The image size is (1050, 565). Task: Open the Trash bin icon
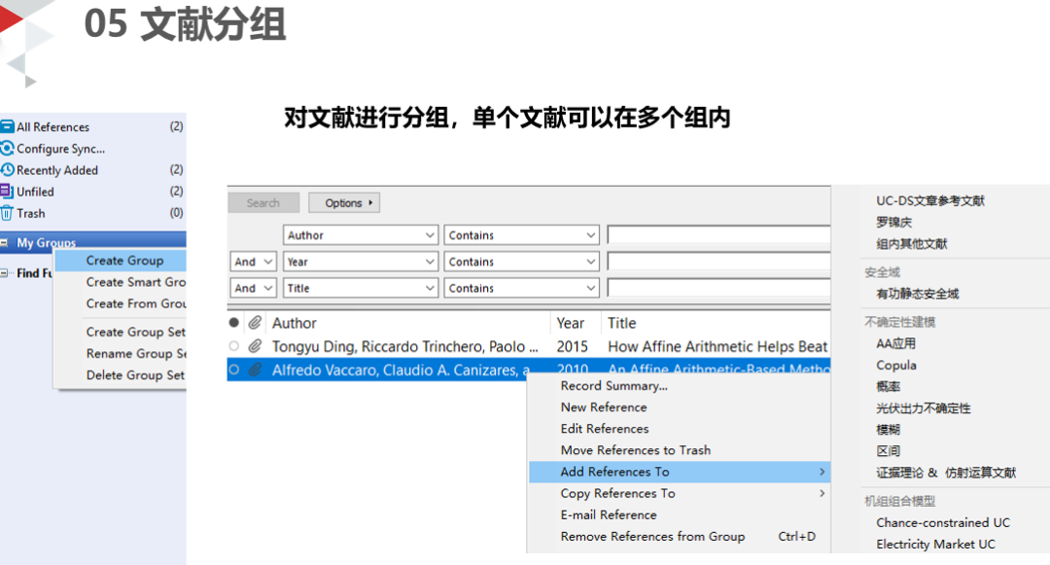(x=7, y=213)
